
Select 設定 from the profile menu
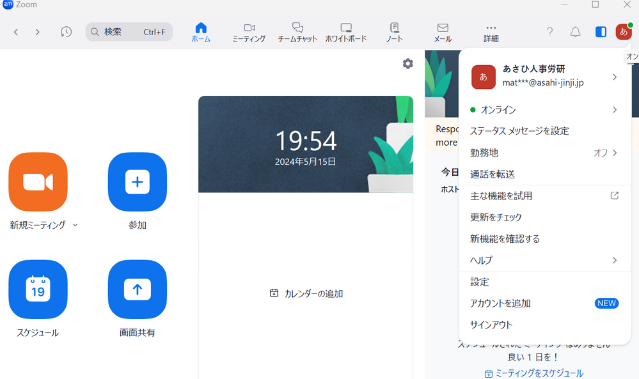[x=480, y=282]
